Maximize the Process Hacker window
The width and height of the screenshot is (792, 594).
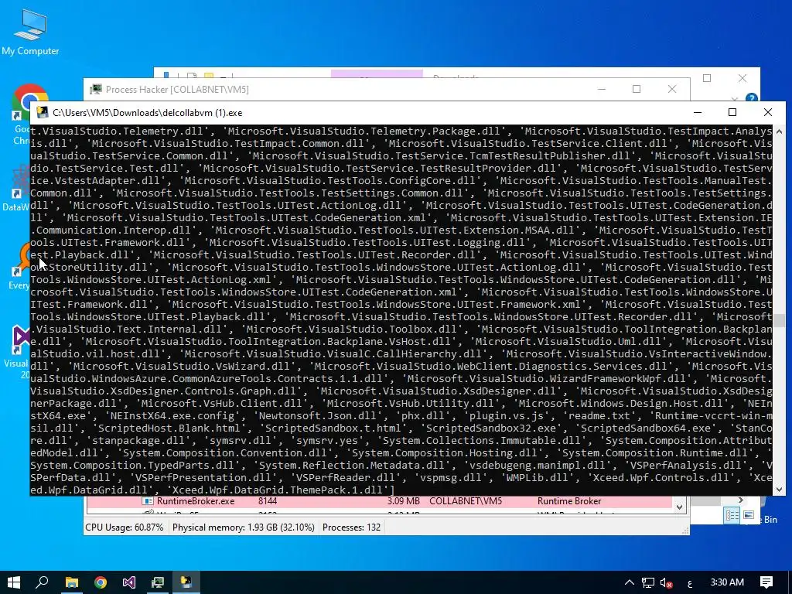point(637,90)
